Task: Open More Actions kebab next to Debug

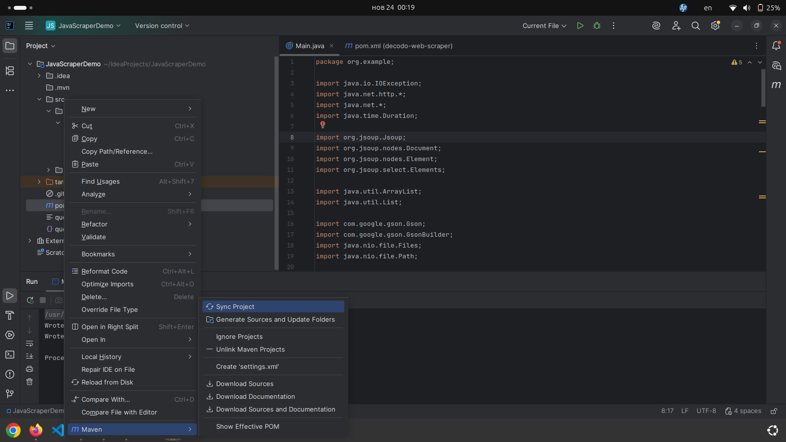Action: tap(614, 26)
